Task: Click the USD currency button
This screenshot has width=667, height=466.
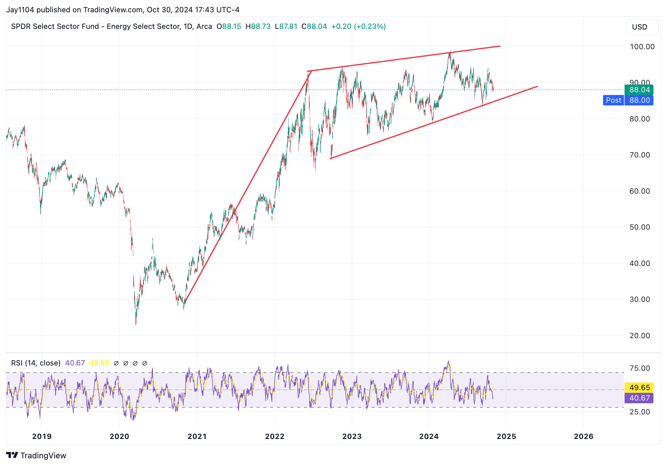Action: 642,27
